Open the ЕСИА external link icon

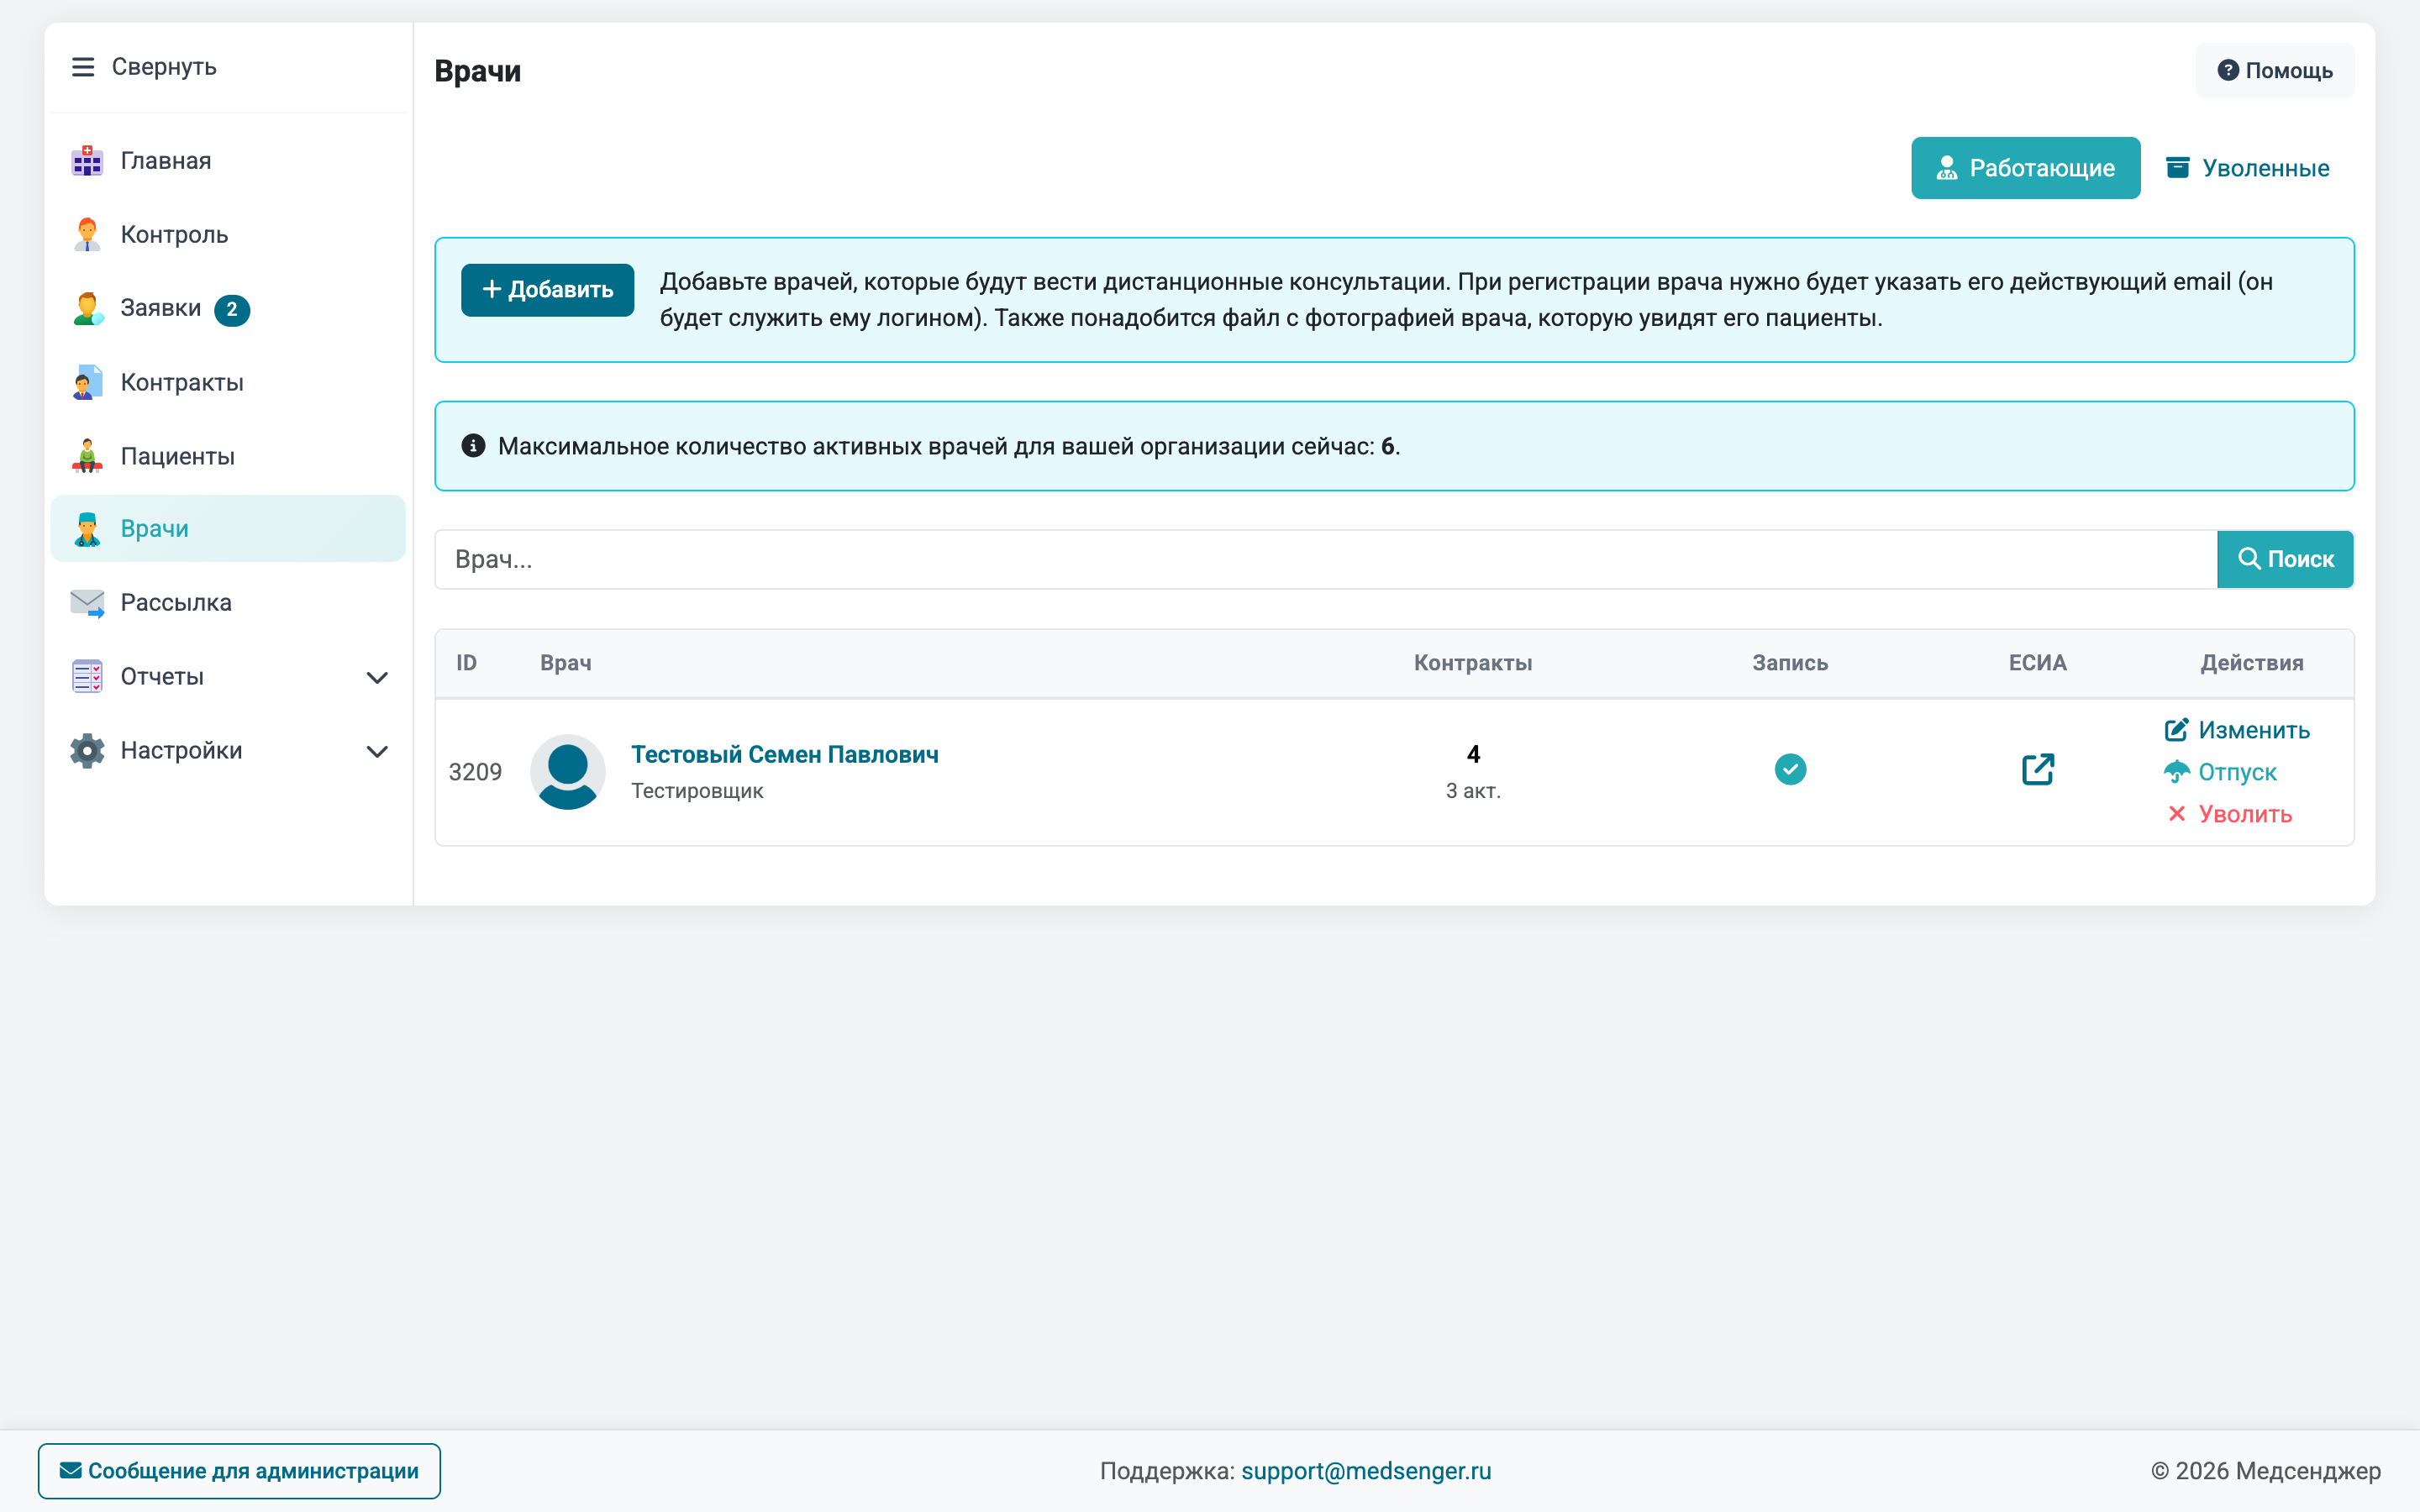[x=2037, y=770]
